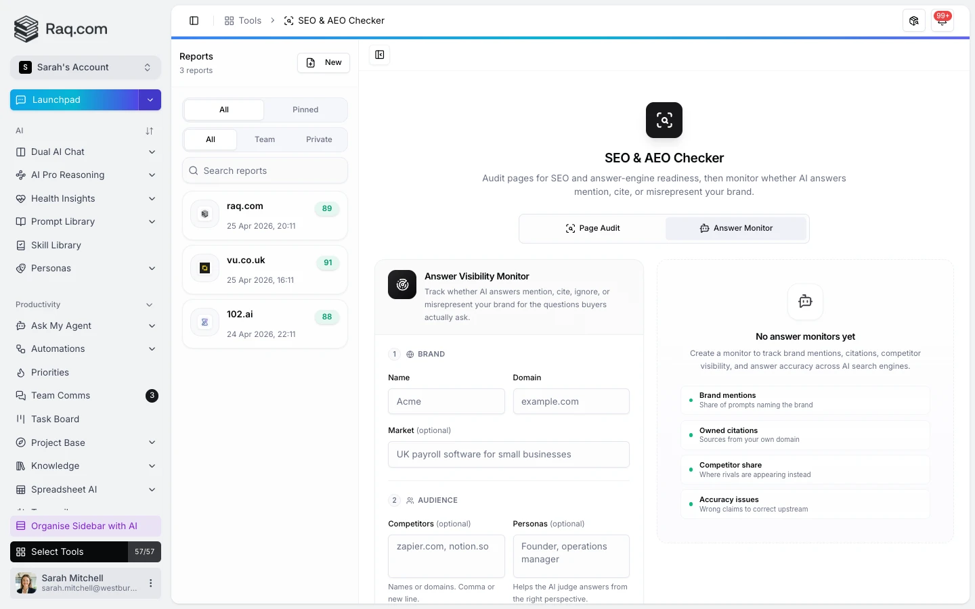This screenshot has height=609, width=975.
Task: Select the Pinned reports tab
Action: [305, 110]
